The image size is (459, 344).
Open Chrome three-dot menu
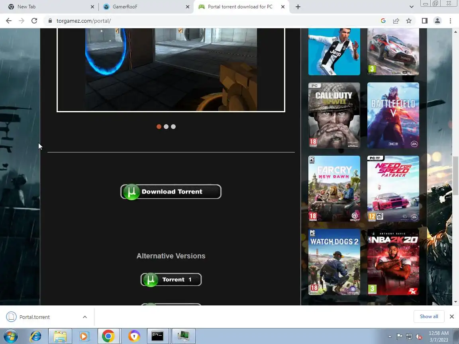coord(450,21)
